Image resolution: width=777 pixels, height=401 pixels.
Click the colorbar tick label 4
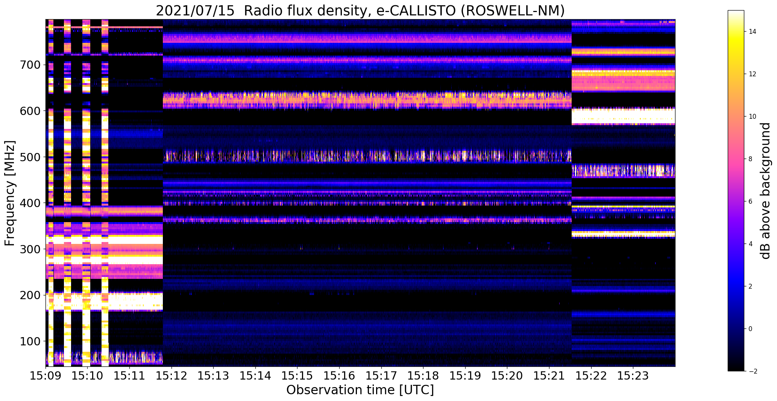(751, 244)
